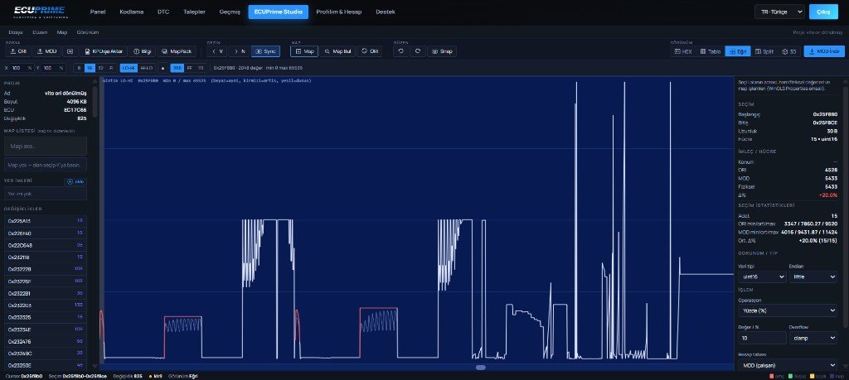The width and height of the screenshot is (849, 380).
Task: Take a Snap snapshot
Action: point(442,51)
